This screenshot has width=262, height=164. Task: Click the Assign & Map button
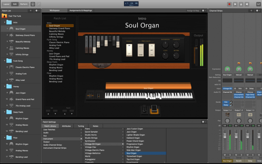point(193,10)
